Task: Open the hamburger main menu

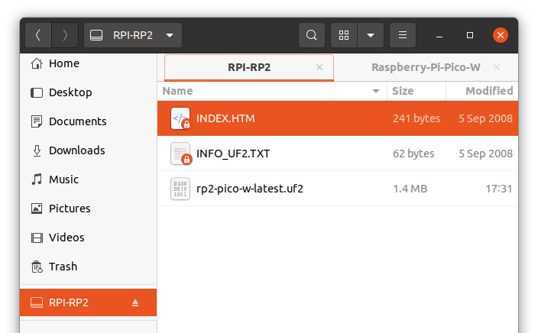Action: [403, 35]
